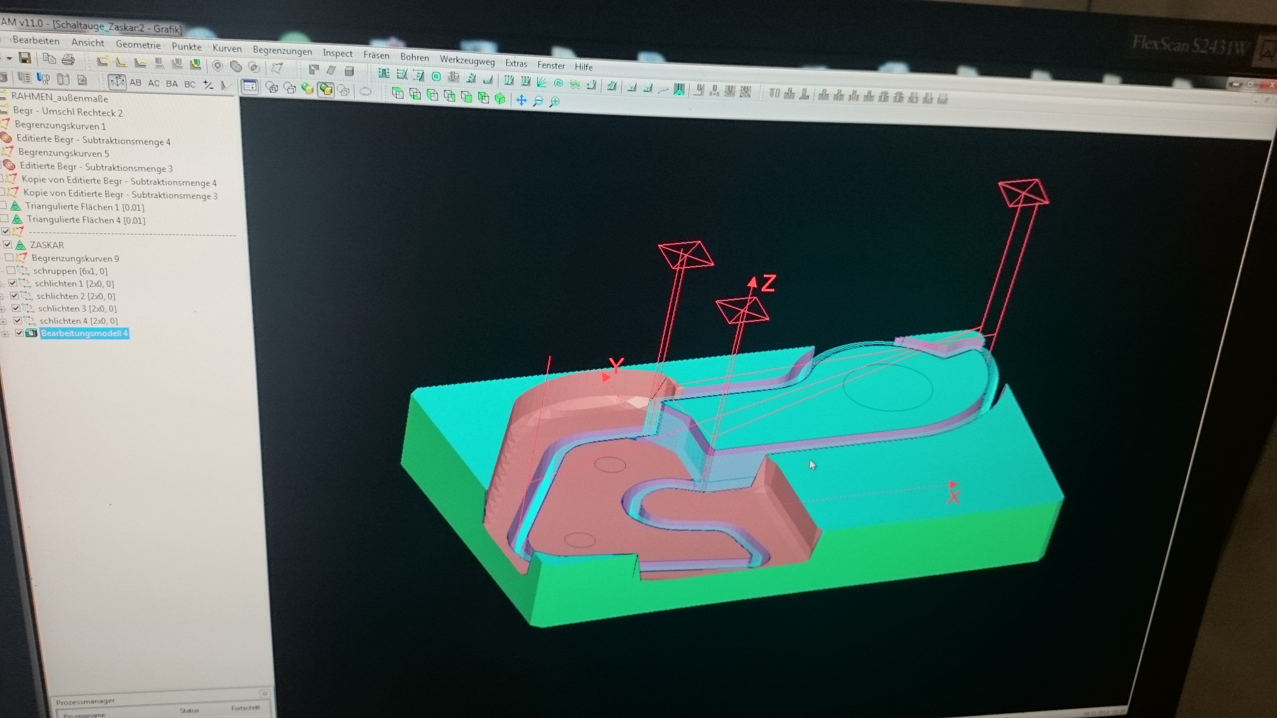Click the yellow-green shaded cube display icon
Viewport: 1277px width, 718px height.
(x=307, y=88)
